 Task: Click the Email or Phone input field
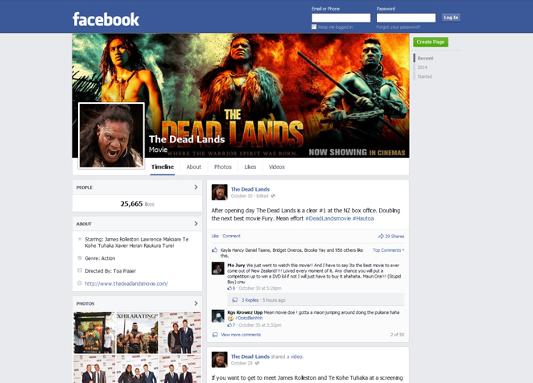click(x=341, y=18)
